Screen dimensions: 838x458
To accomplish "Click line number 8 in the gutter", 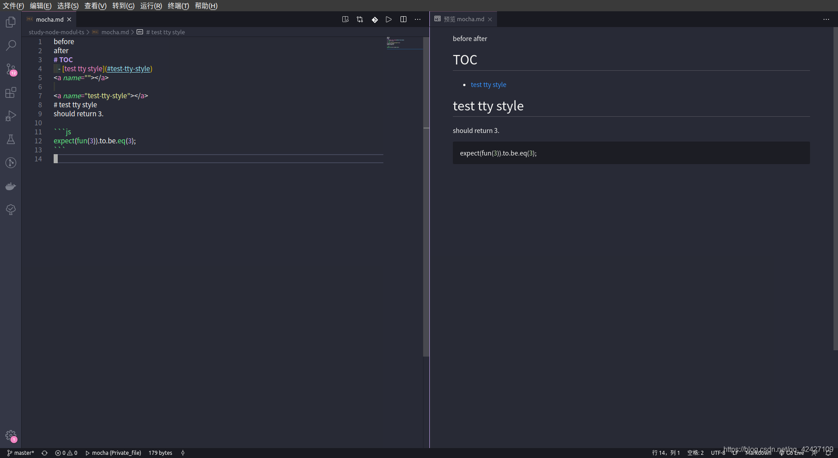I will (x=40, y=105).
